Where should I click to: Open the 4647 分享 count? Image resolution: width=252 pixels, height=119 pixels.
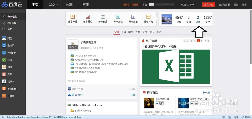(179, 19)
